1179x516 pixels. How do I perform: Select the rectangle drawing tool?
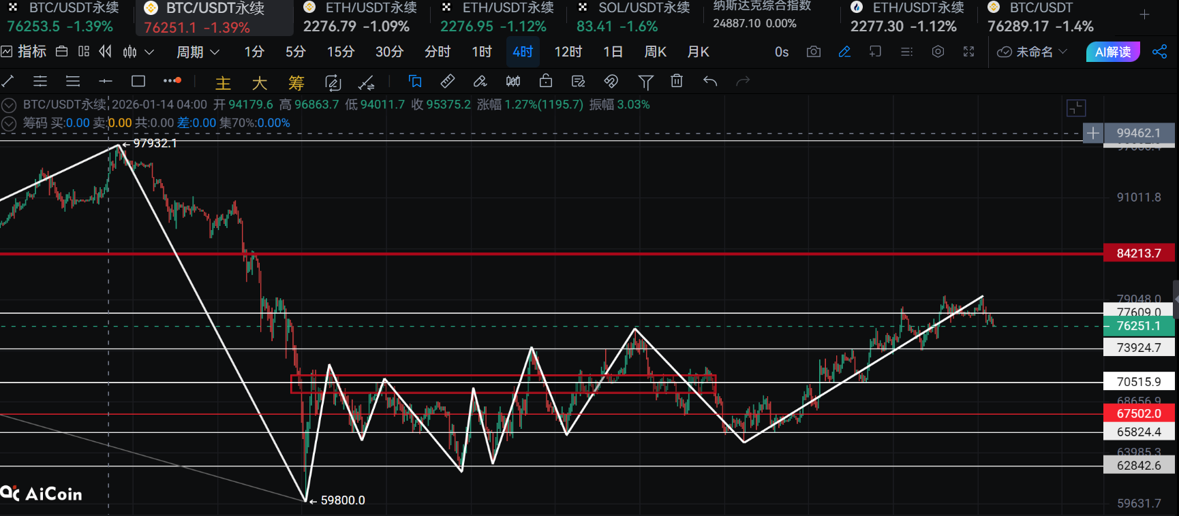click(x=138, y=82)
